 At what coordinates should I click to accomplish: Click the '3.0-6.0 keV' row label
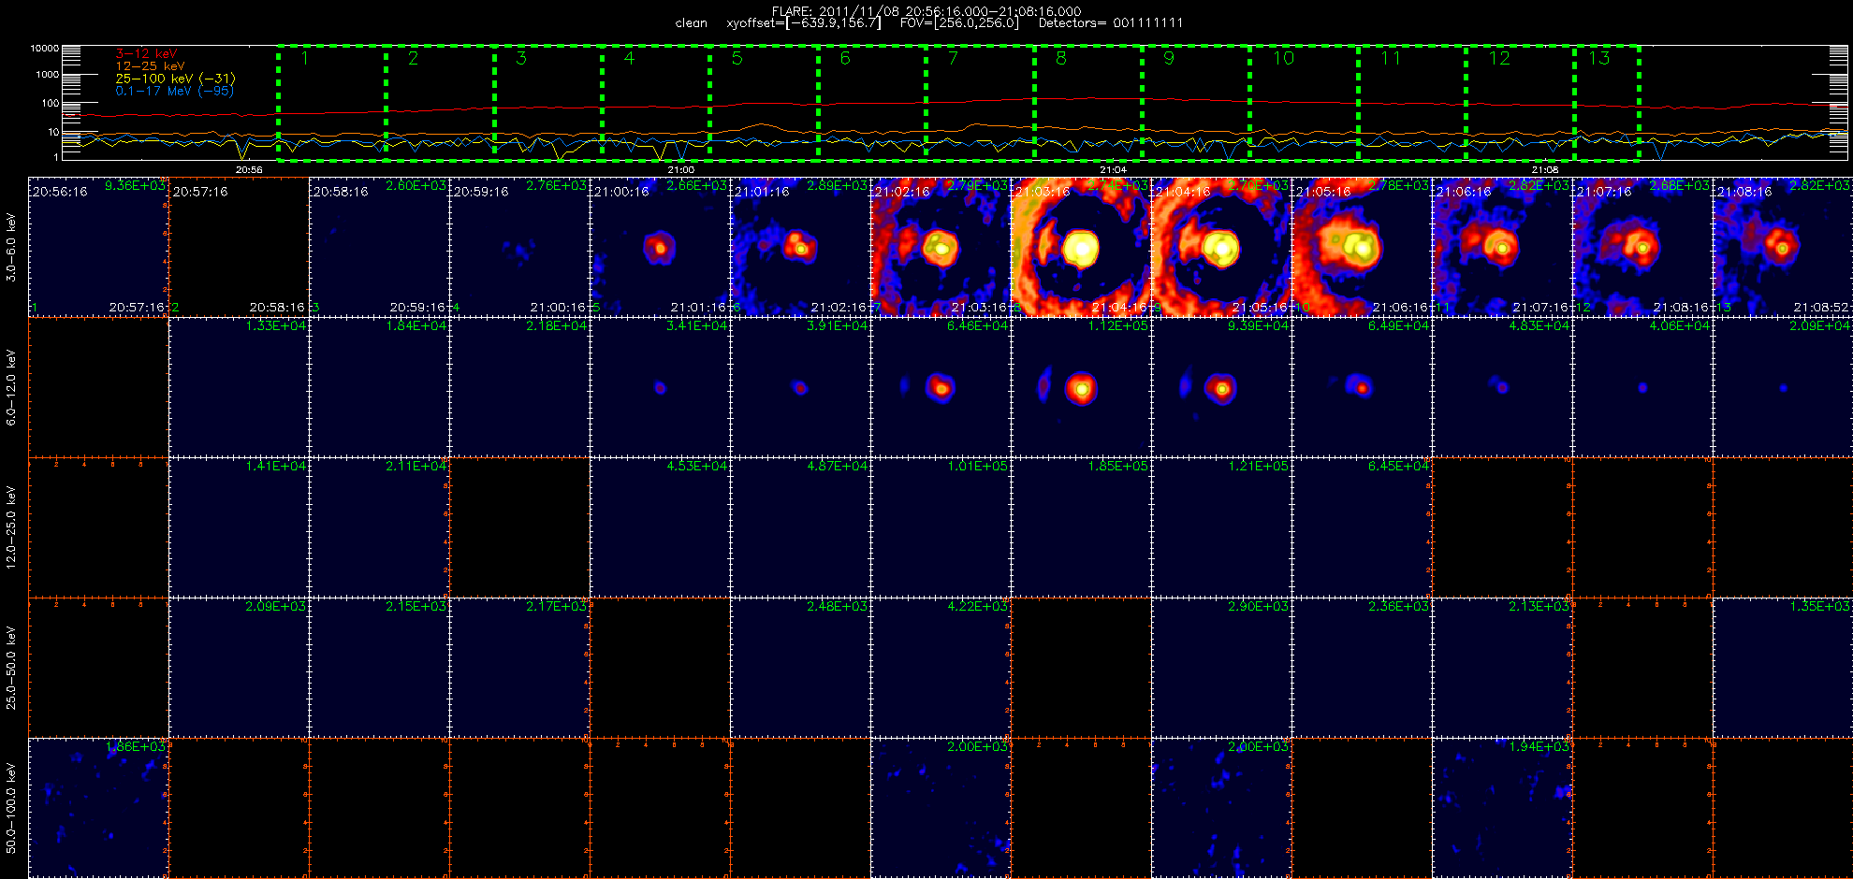pyautogui.click(x=11, y=247)
